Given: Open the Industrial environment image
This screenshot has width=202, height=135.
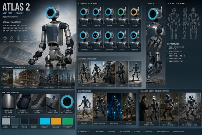Looking at the screenshot, I should point(7,78).
